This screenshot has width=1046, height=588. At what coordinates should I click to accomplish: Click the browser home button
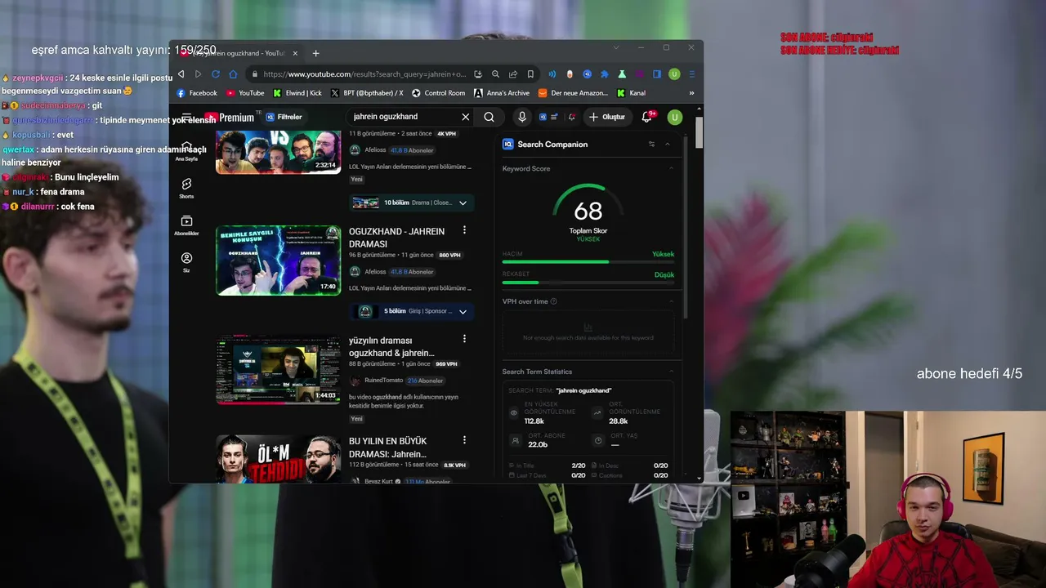[x=234, y=74]
